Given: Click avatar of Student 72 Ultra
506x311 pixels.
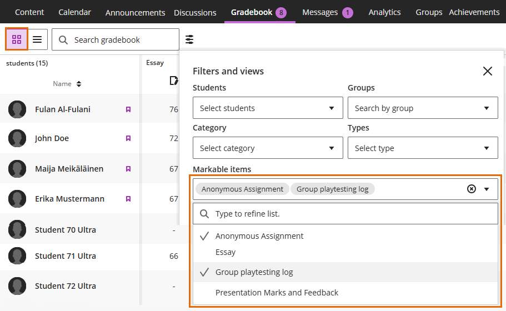Looking at the screenshot, I should [17, 286].
